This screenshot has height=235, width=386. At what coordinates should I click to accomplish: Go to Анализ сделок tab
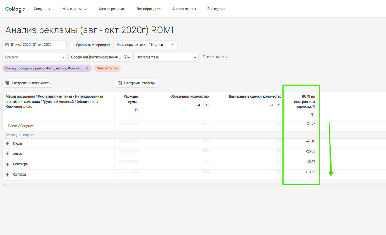point(184,9)
